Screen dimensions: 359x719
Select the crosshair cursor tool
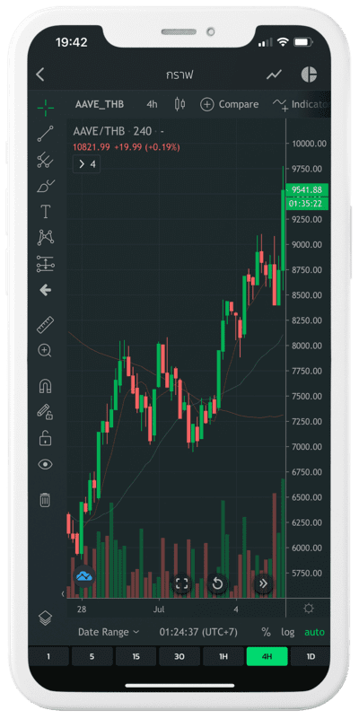(46, 107)
